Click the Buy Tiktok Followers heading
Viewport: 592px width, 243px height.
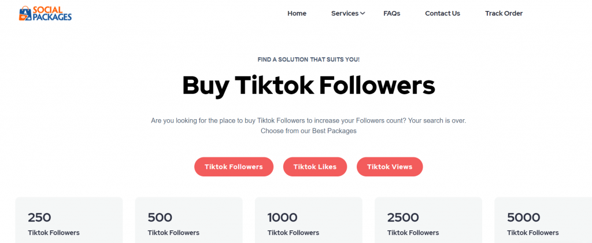pyautogui.click(x=309, y=86)
